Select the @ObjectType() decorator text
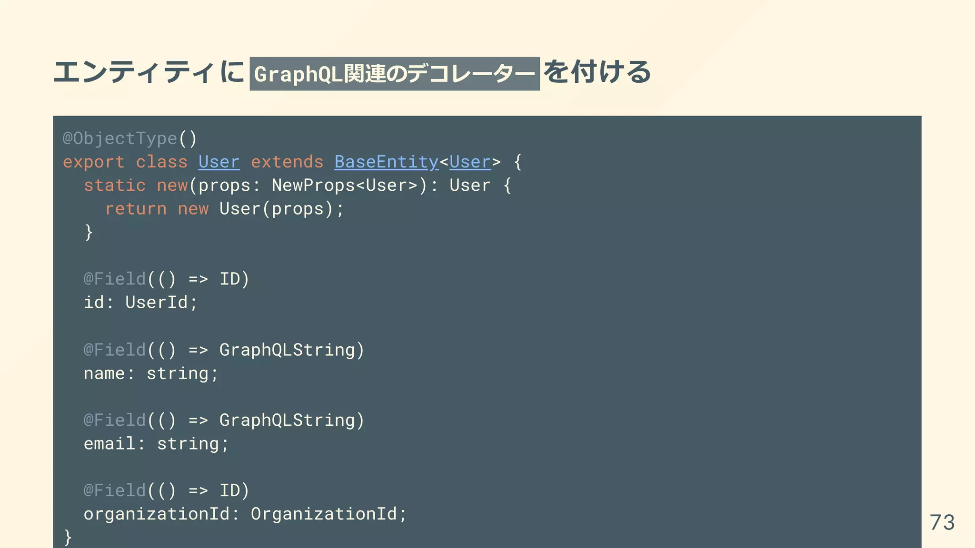The height and width of the screenshot is (548, 975). point(130,138)
